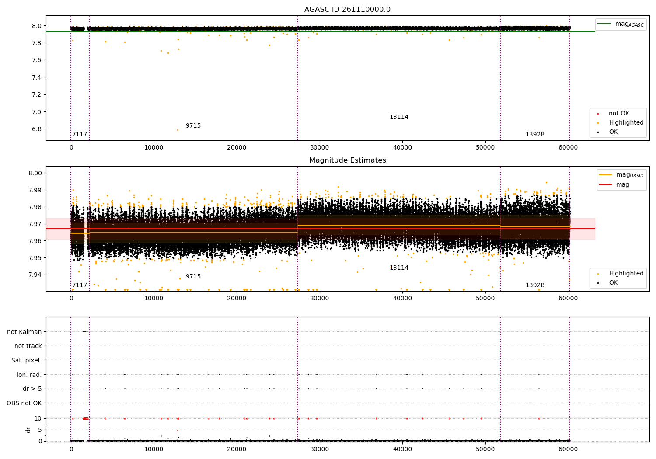This screenshot has width=656, height=459.
Task: Select the mag AGASC legend entry
Action: tap(621, 24)
